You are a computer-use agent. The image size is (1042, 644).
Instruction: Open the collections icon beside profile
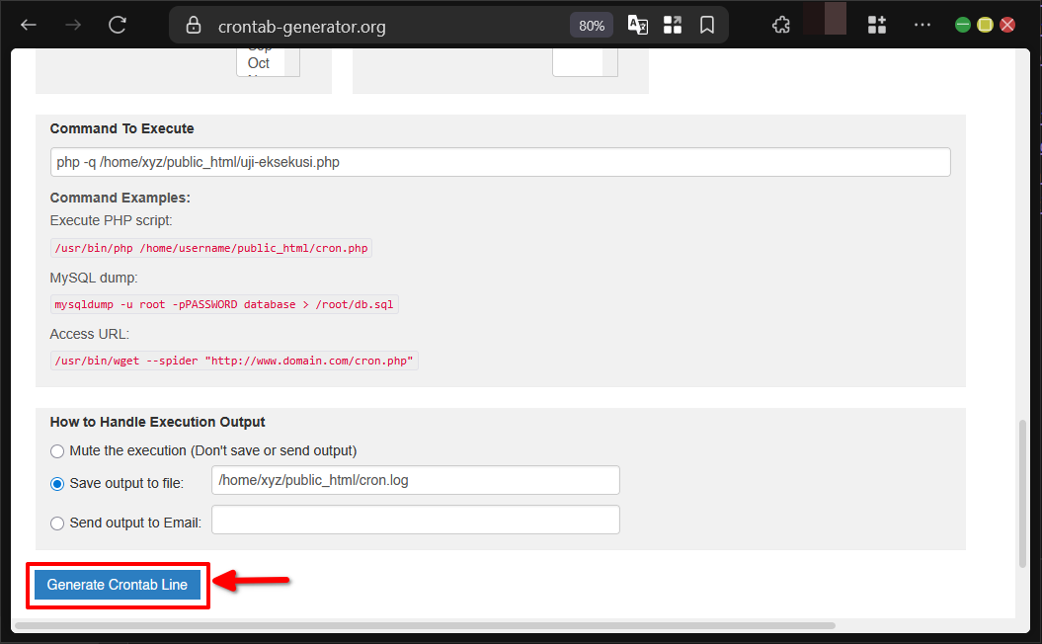tap(877, 26)
